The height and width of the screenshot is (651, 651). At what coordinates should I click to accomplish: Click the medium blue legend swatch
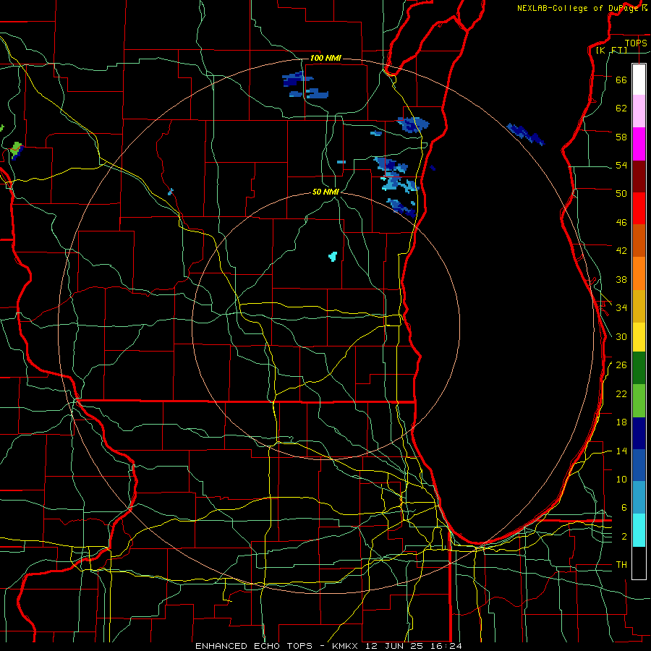point(639,465)
